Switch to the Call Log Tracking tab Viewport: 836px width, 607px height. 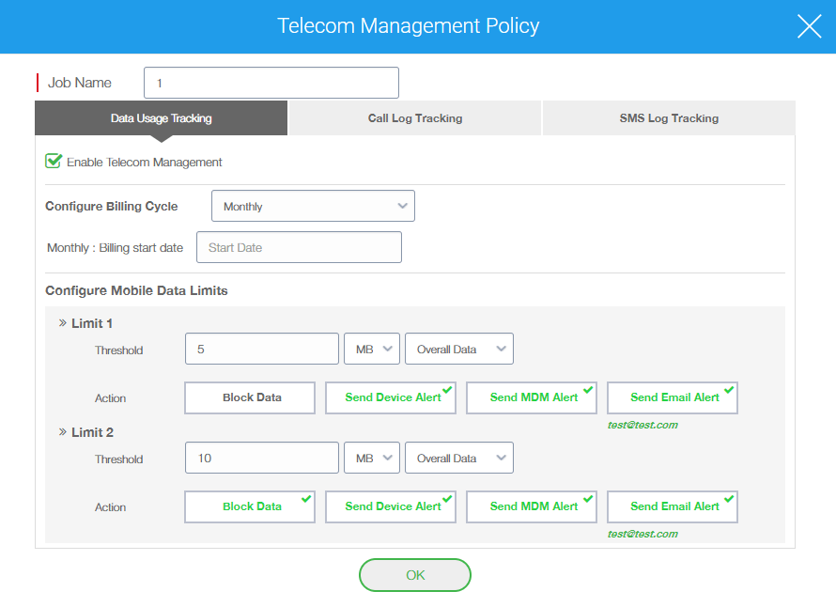click(414, 117)
